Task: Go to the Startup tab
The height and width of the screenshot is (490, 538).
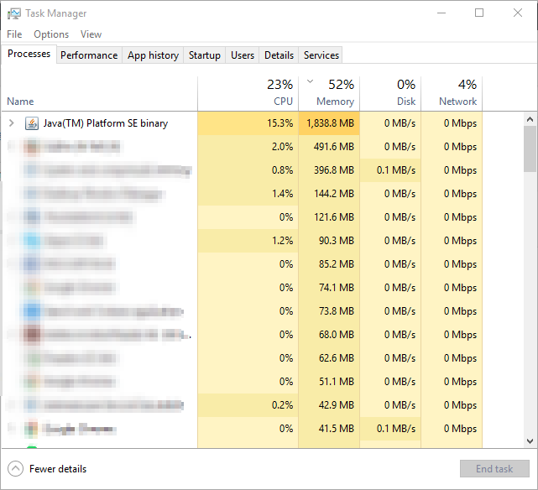Action: tap(205, 55)
